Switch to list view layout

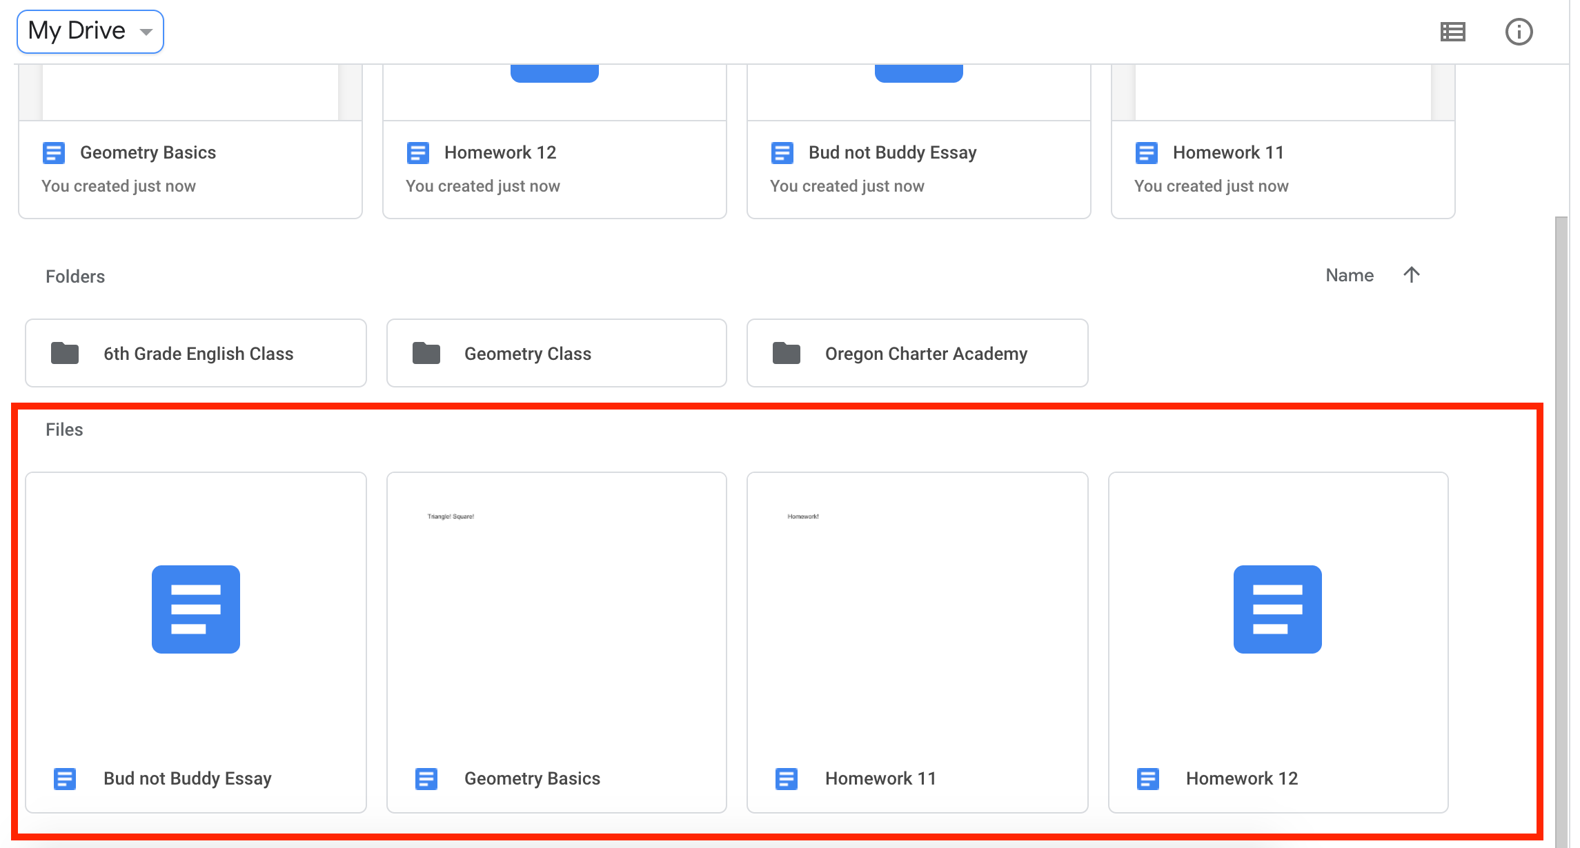click(1452, 32)
